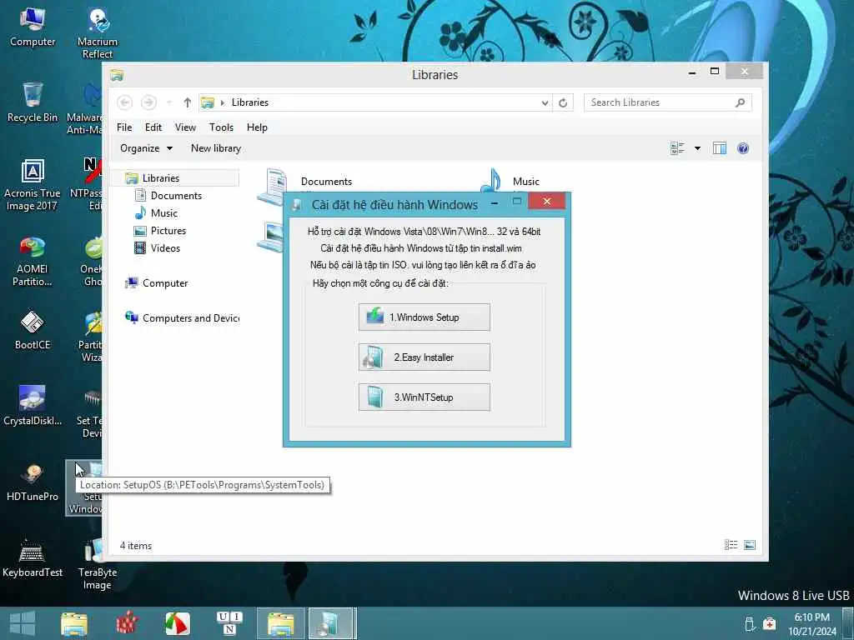Click the Windows Start button

click(23, 623)
